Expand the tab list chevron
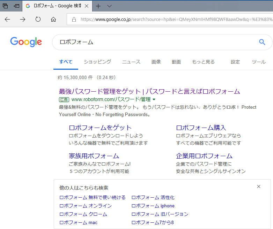The width and height of the screenshot is (273, 229). [x=109, y=6]
